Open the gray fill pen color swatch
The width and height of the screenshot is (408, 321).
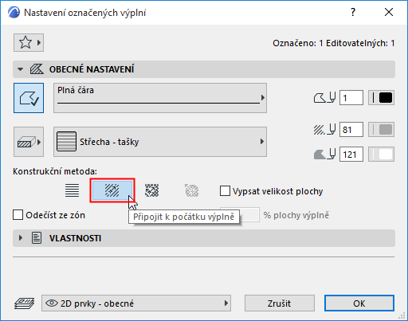381,130
